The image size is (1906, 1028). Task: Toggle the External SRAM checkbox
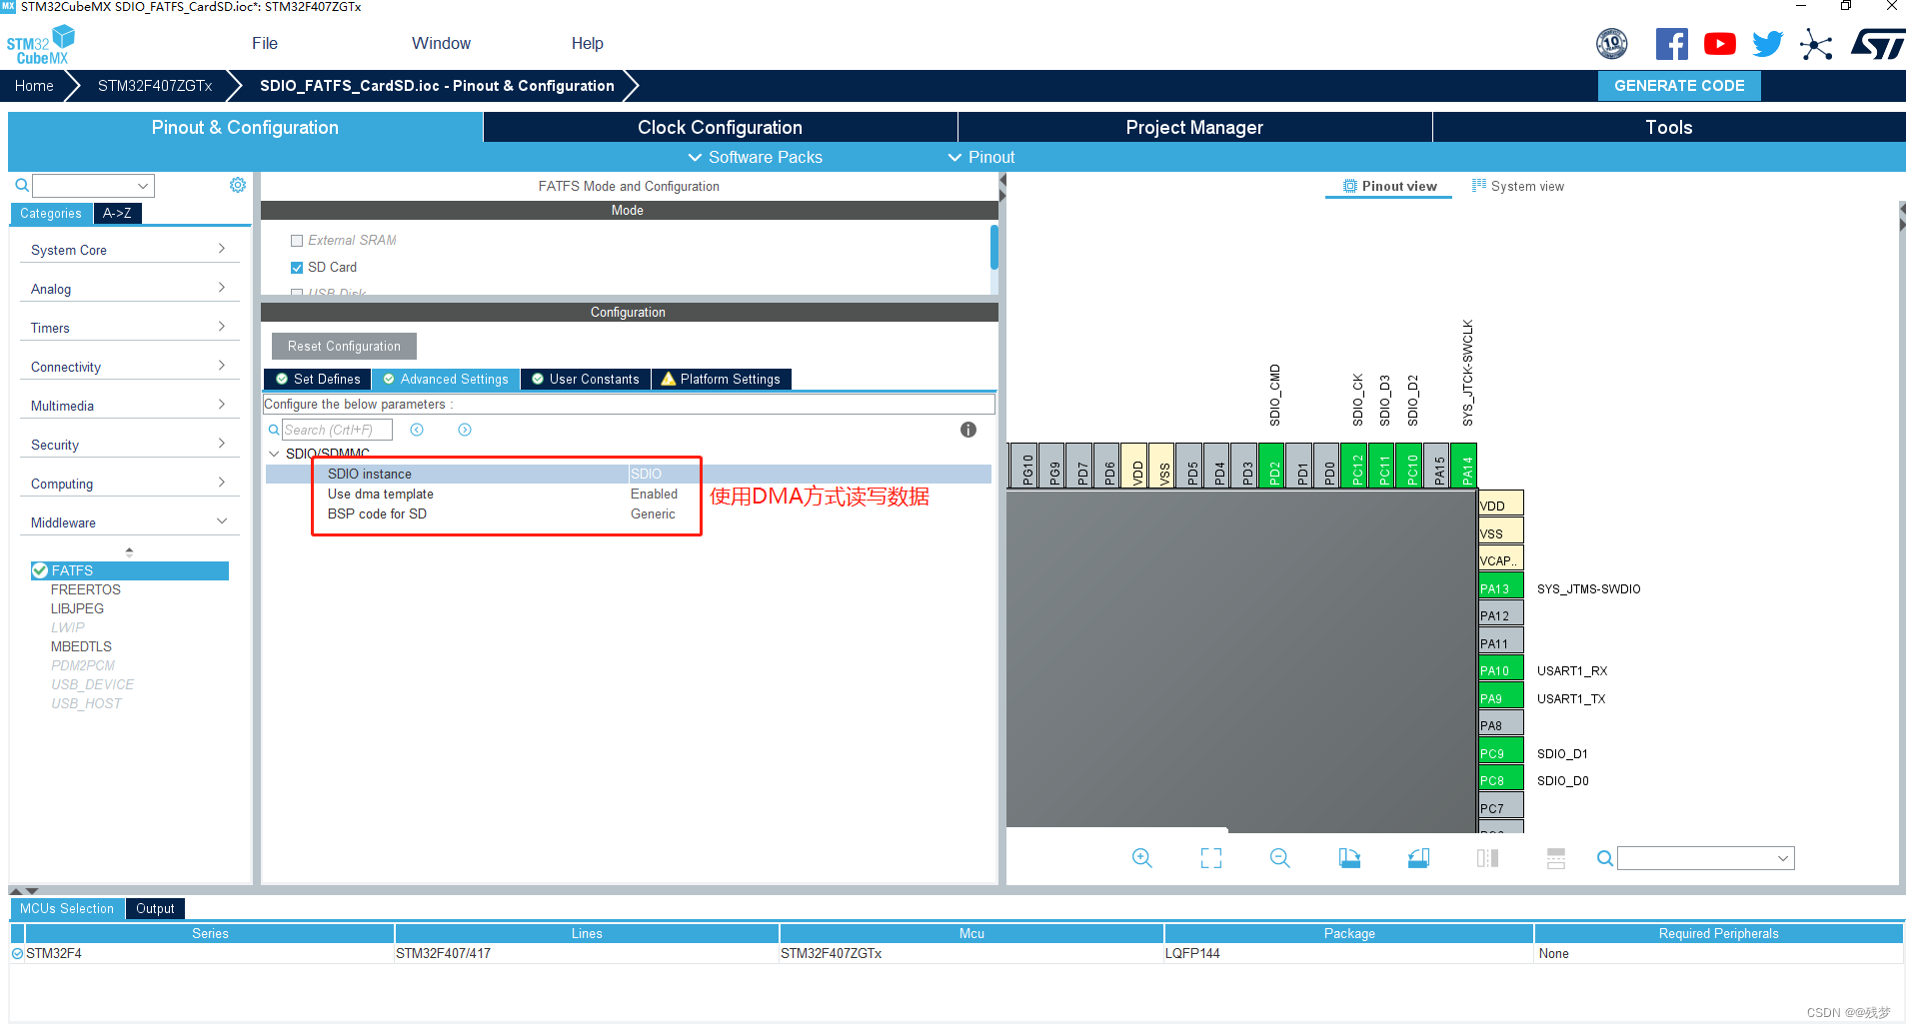coord(297,241)
